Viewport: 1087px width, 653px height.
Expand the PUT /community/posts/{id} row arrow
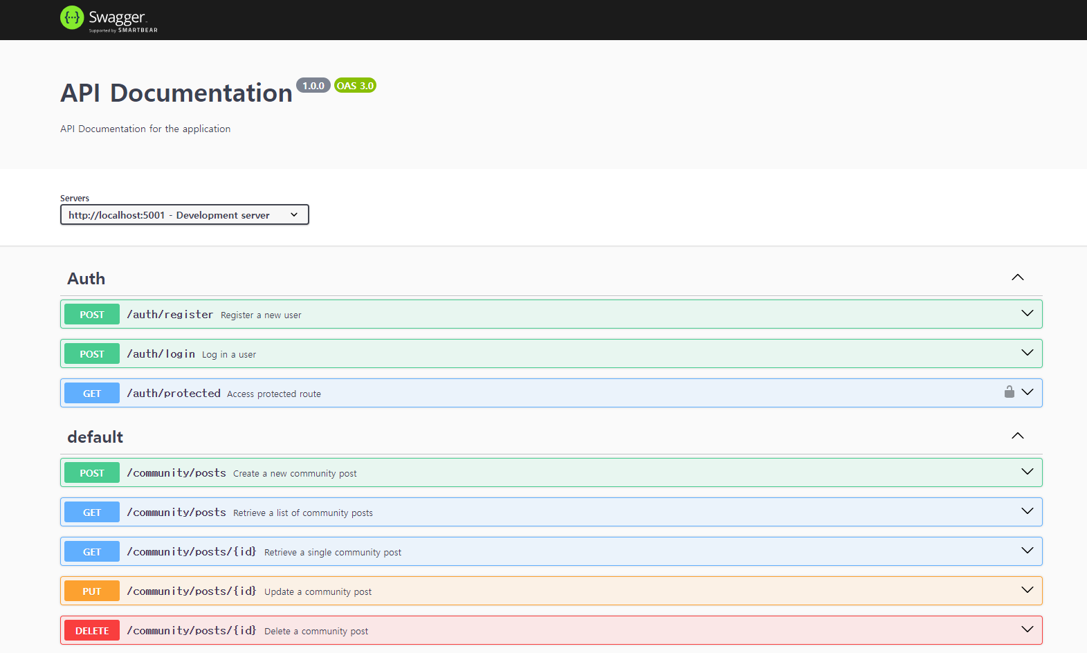coord(1027,590)
